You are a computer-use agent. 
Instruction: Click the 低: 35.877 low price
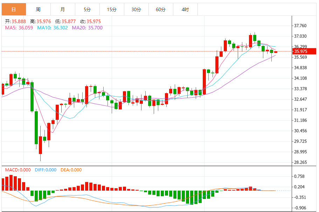pos(65,21)
